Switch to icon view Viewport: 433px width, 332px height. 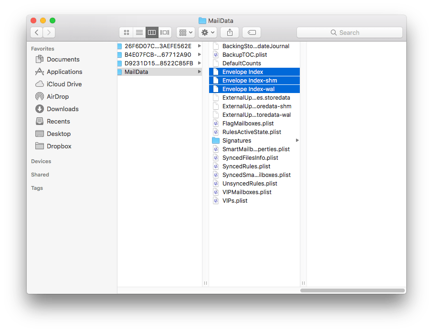[x=126, y=32]
